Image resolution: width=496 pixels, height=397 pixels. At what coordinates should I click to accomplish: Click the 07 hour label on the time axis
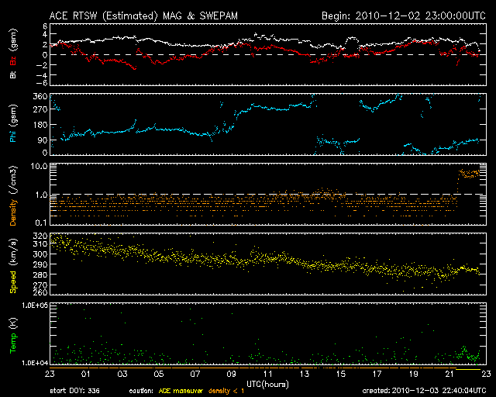[x=195, y=375]
